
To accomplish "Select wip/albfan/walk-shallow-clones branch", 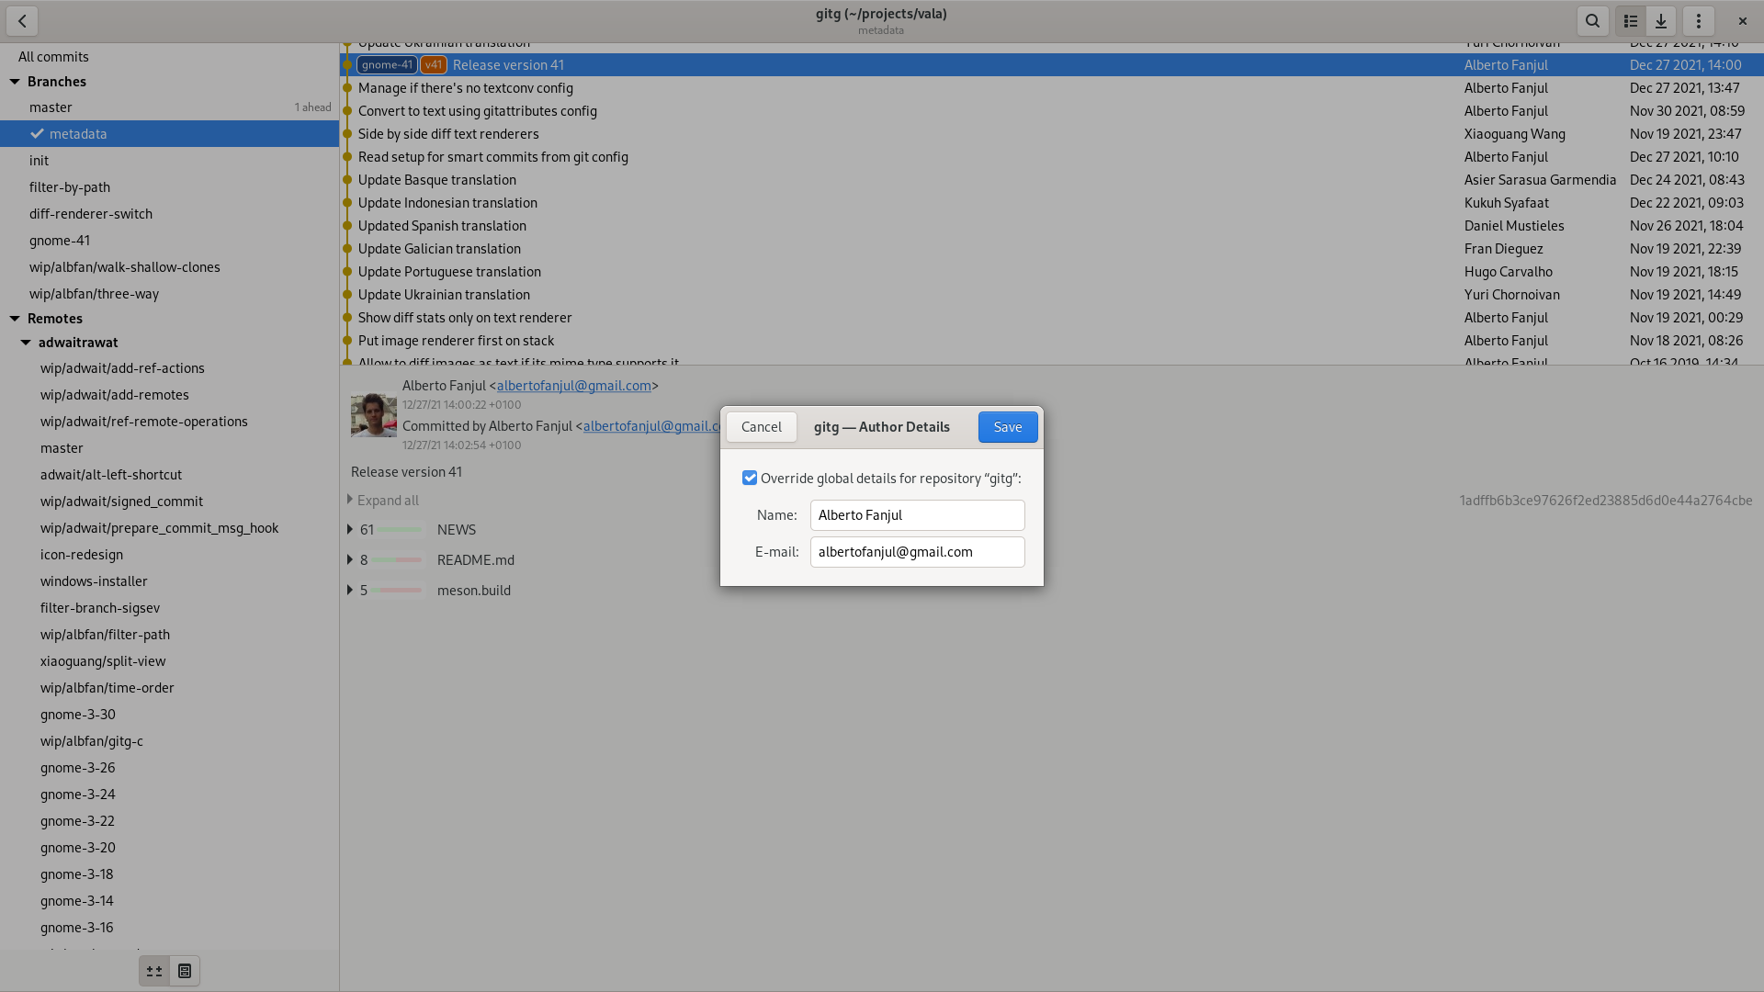I will point(170,267).
